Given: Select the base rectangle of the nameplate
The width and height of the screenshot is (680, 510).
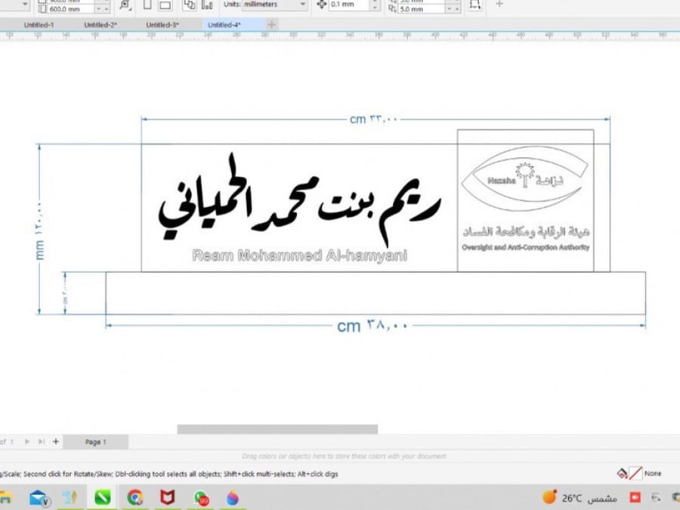Looking at the screenshot, I should [376, 293].
